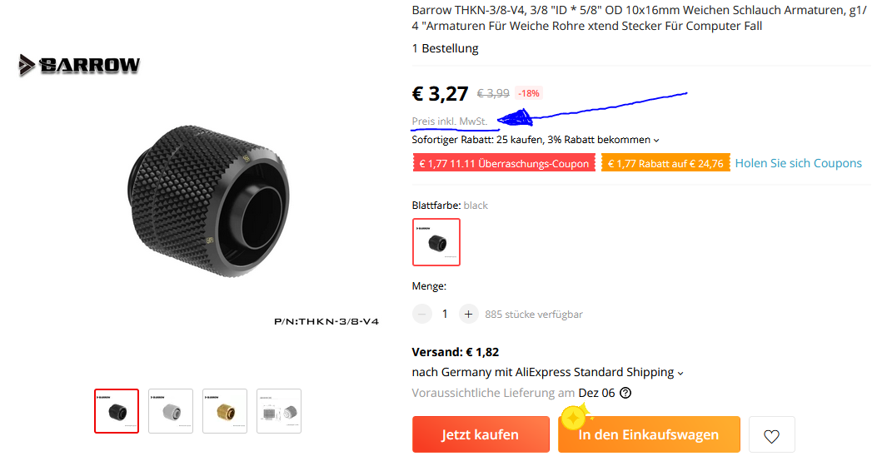Open Holen Sie sich Coupons link
Screen dimensions: 877x471
(798, 163)
